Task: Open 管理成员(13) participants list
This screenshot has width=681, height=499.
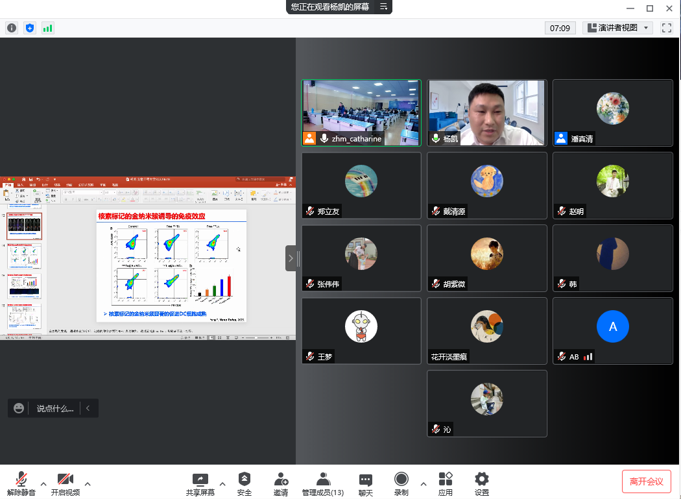Action: click(323, 483)
